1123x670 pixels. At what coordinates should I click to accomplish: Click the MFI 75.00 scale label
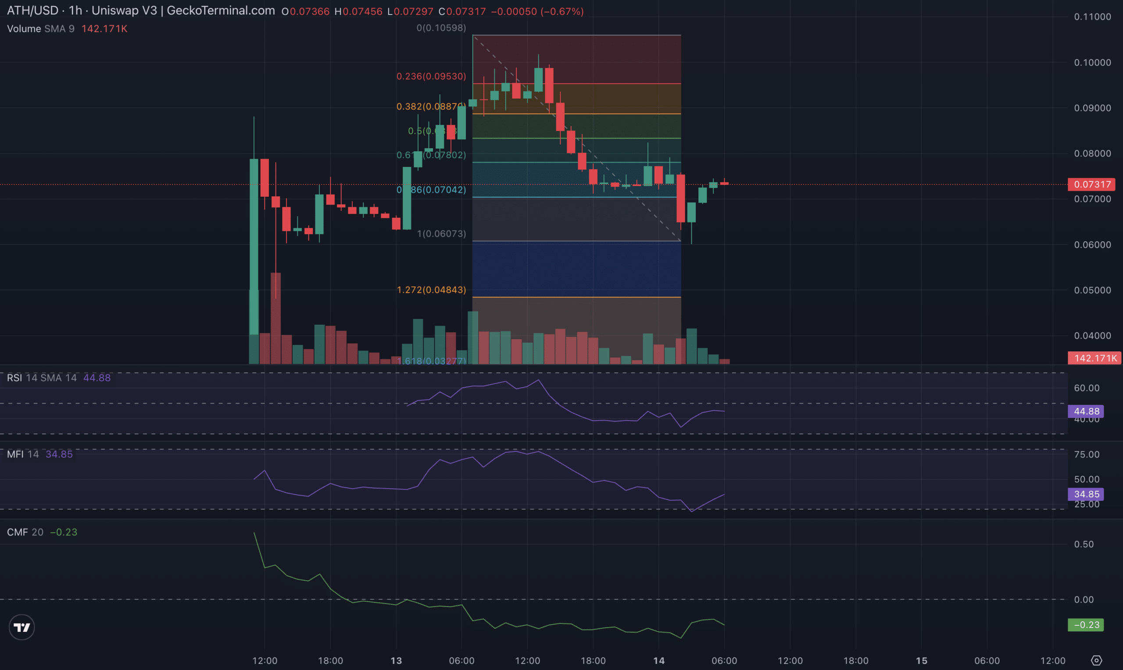coord(1087,455)
